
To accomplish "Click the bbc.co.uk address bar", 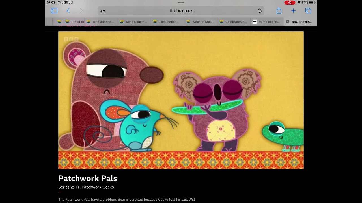I will [x=181, y=11].
